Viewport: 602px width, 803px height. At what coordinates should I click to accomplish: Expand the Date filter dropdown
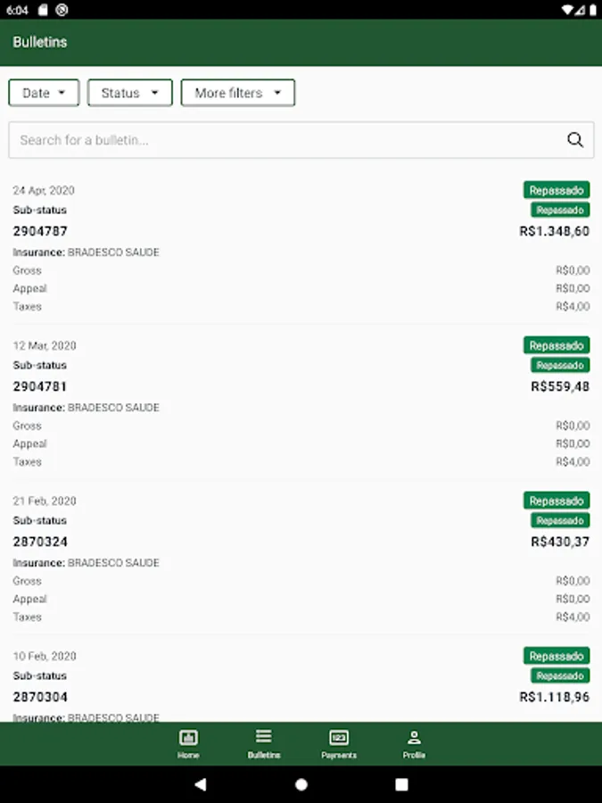44,93
